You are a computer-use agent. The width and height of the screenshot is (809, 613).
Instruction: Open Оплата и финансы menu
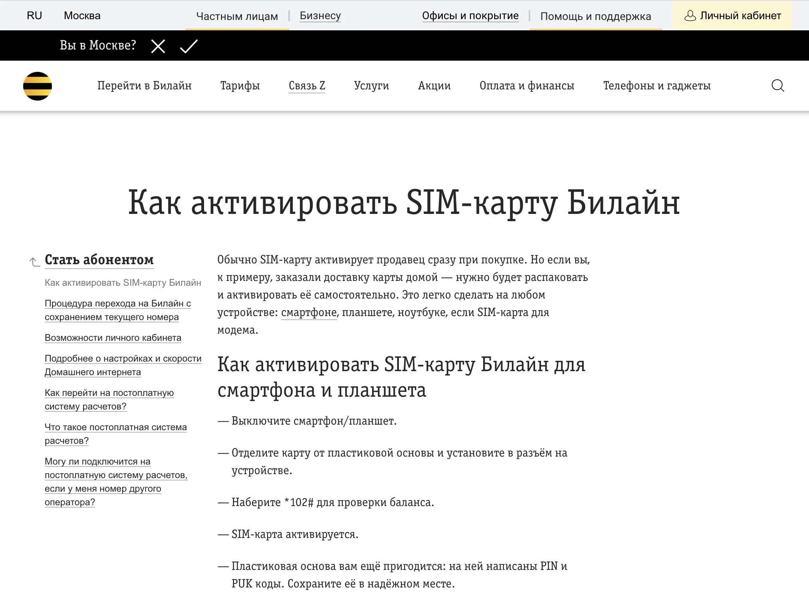pos(527,86)
